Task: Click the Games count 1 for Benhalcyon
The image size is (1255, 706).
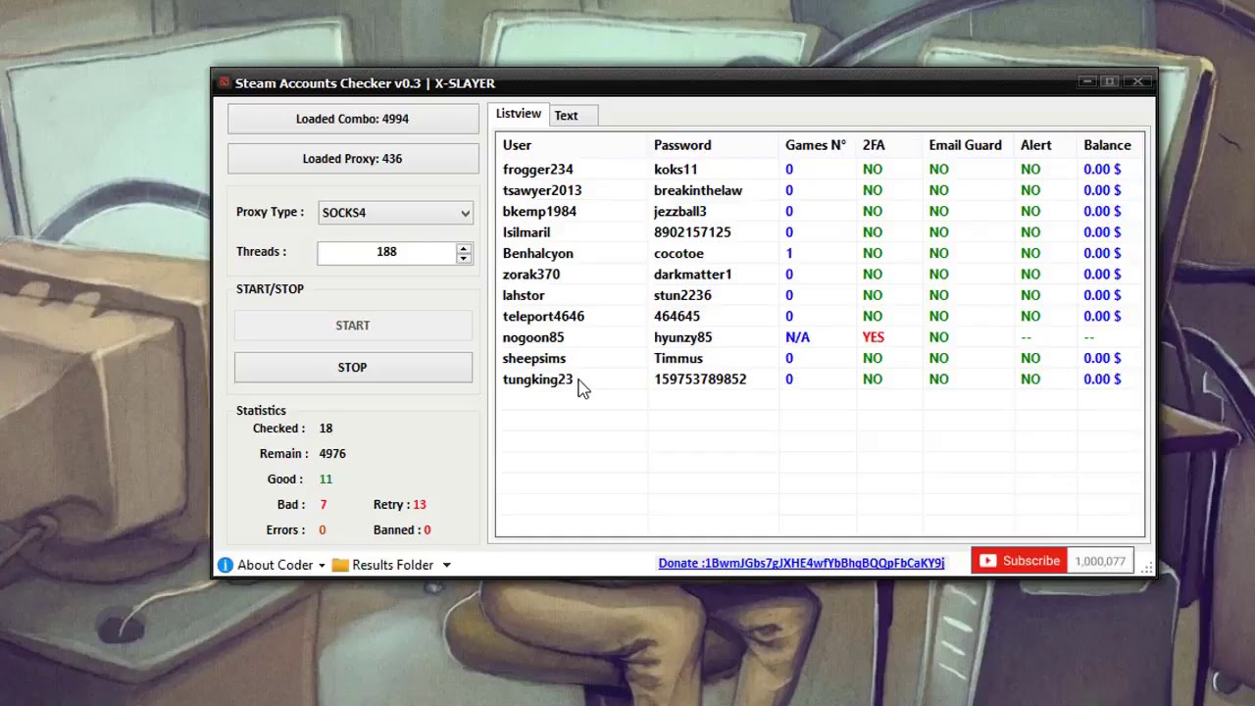Action: click(x=789, y=254)
